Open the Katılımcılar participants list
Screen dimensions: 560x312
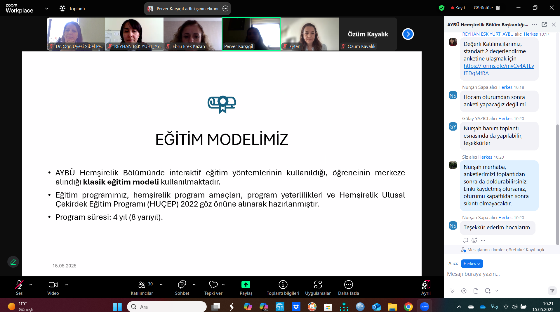(x=142, y=285)
